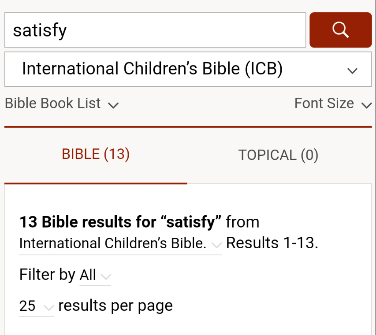
Task: Click the "results per page" label
Action: pyautogui.click(x=115, y=306)
